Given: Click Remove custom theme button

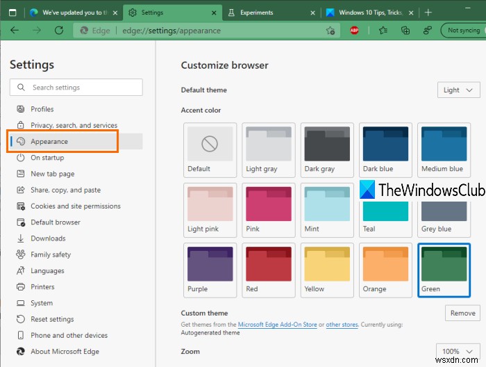Looking at the screenshot, I should click(x=462, y=313).
